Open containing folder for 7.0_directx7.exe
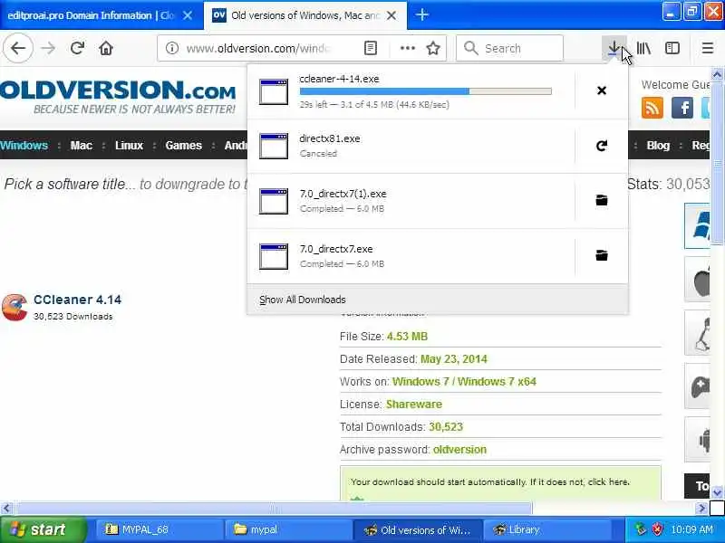The height and width of the screenshot is (543, 725). (x=602, y=255)
